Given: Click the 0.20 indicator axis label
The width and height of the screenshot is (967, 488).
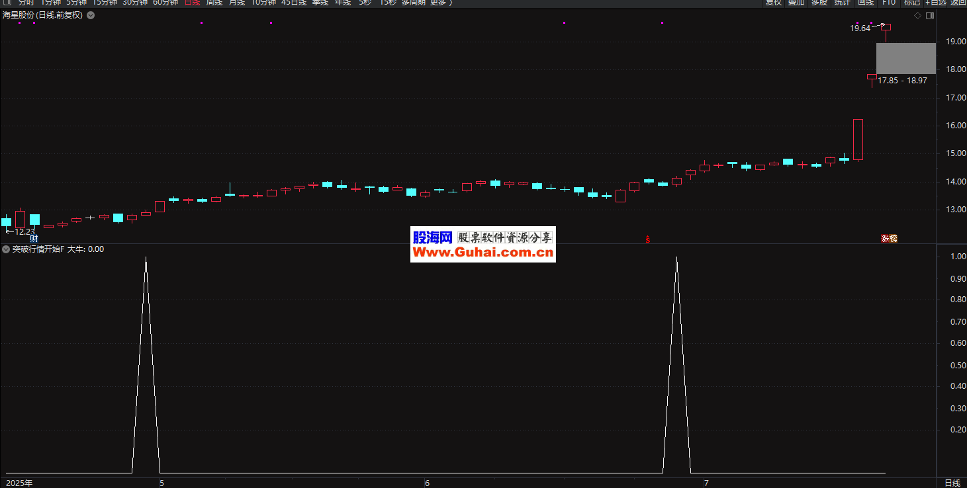Looking at the screenshot, I should [x=958, y=430].
